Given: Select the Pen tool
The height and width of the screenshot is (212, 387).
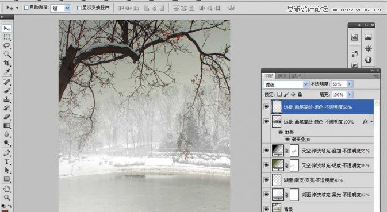Looking at the screenshot, I should click(x=7, y=153).
